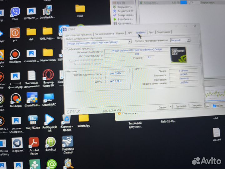Open the Файлы tab in torrent client
Image resolution: width=225 pixels, height=169 pixels.
pyautogui.click(x=218, y=106)
